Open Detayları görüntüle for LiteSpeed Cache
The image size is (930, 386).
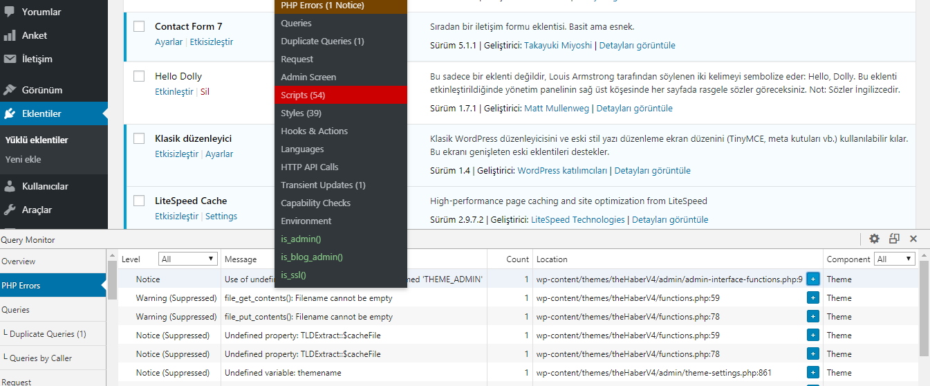tap(670, 220)
